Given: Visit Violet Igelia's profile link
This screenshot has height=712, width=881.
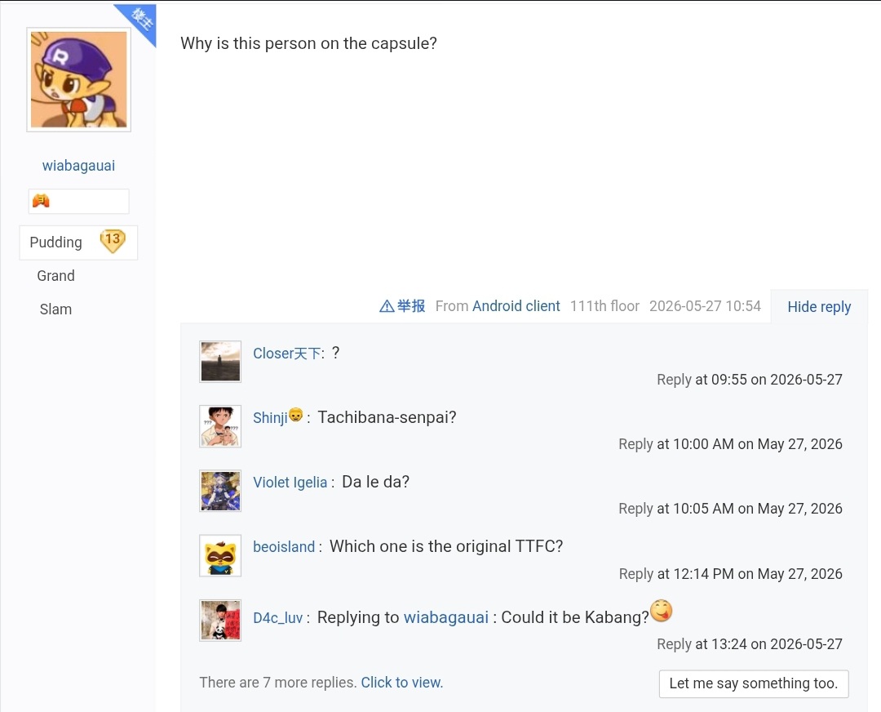Looking at the screenshot, I should point(290,483).
